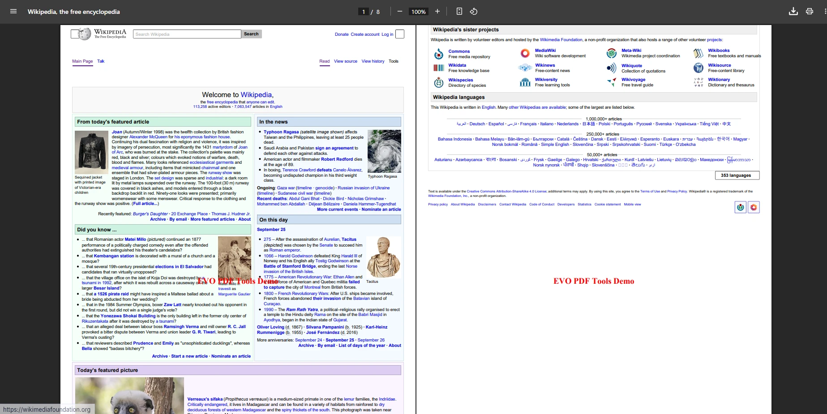
Task: Rotate the document counterclockwise
Action: pos(473,12)
